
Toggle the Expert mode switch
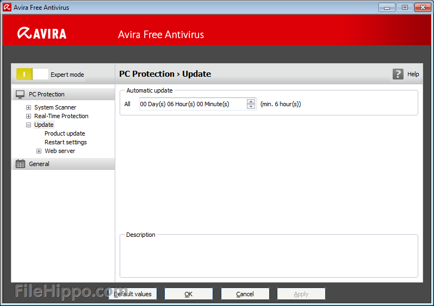(32, 74)
